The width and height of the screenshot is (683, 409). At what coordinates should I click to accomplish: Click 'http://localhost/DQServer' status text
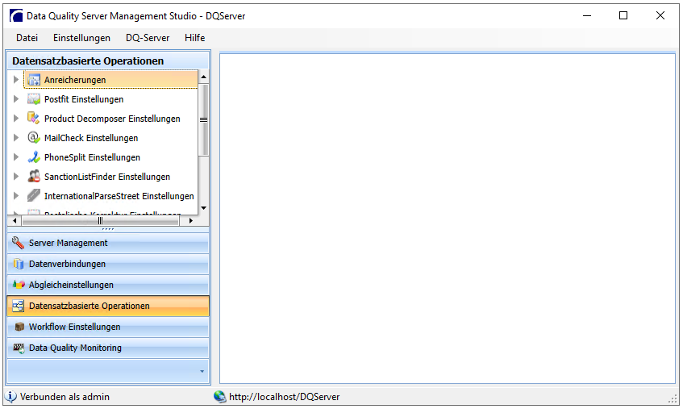tap(285, 397)
